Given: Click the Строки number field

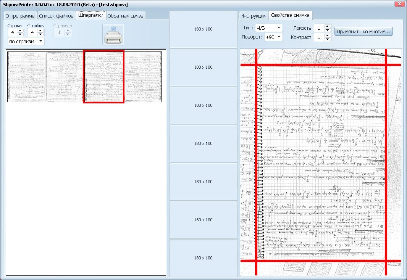Looking at the screenshot, I should 13,32.
